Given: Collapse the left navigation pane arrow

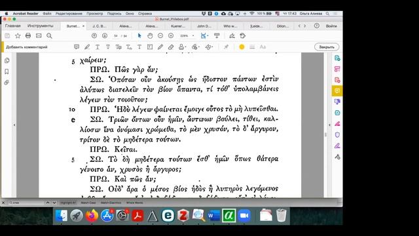Looking at the screenshot, I should pyautogui.click(x=14, y=125).
